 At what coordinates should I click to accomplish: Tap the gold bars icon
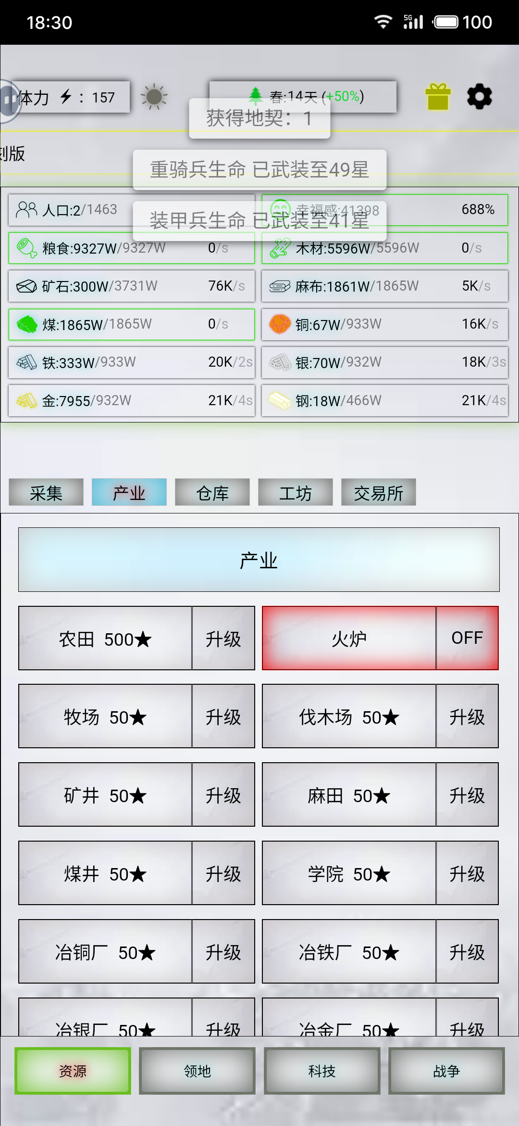[26, 400]
